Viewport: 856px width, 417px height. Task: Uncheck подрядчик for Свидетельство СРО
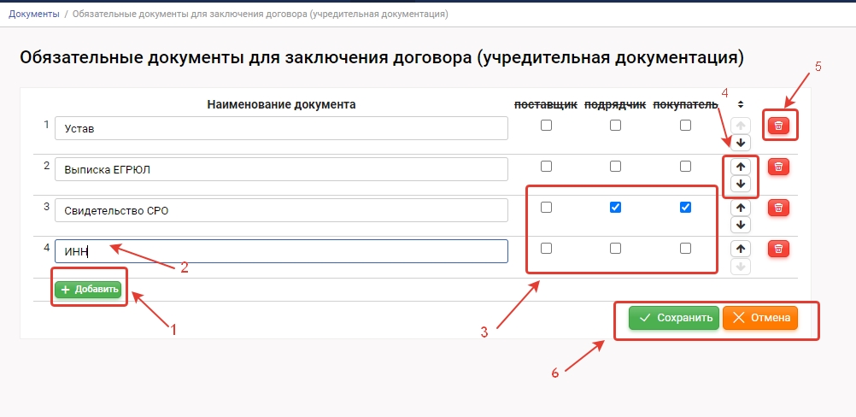(615, 207)
